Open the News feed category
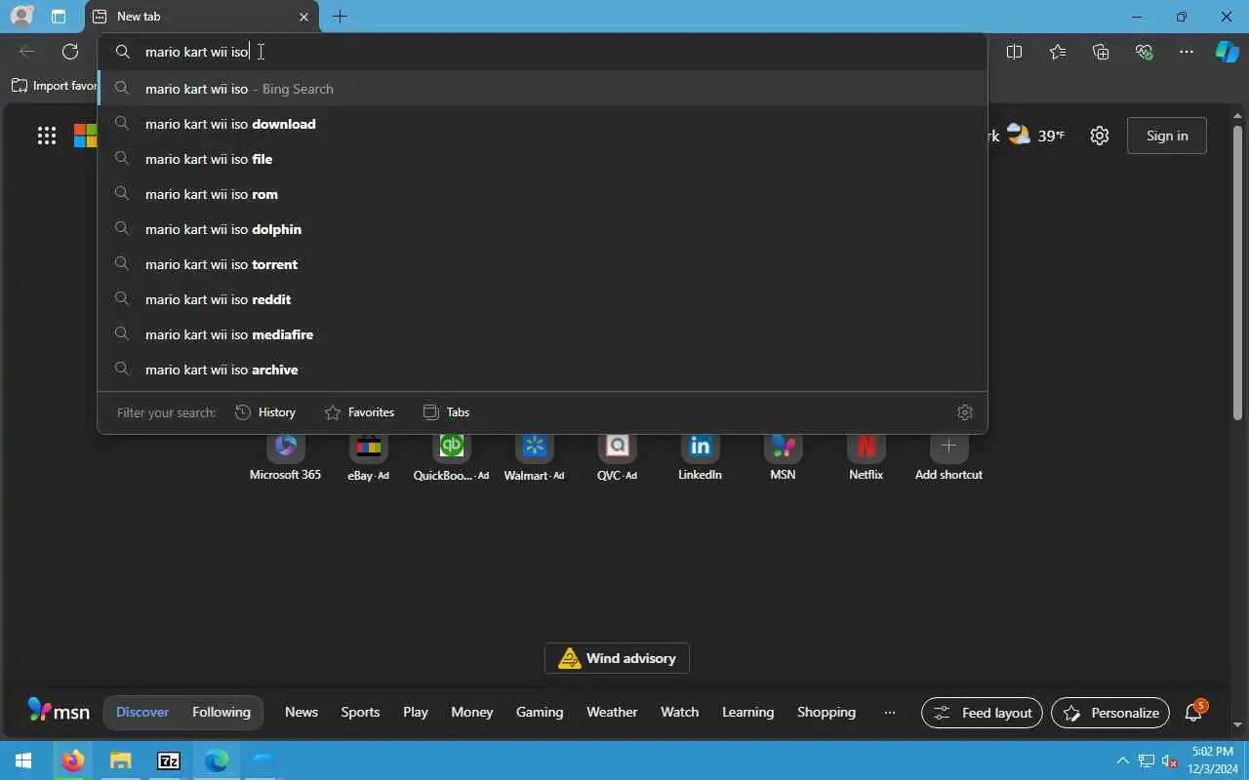Image resolution: width=1249 pixels, height=780 pixels. [x=302, y=712]
